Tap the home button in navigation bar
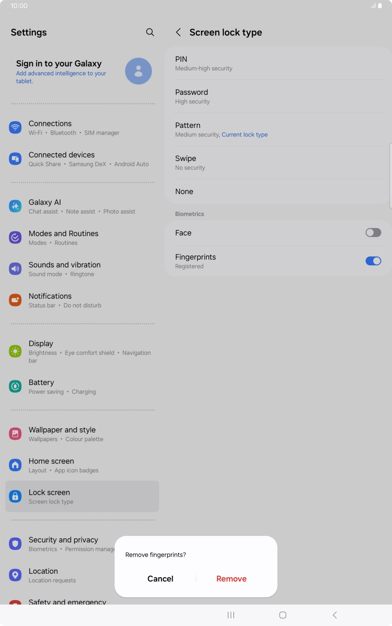This screenshot has height=626, width=392. click(283, 615)
